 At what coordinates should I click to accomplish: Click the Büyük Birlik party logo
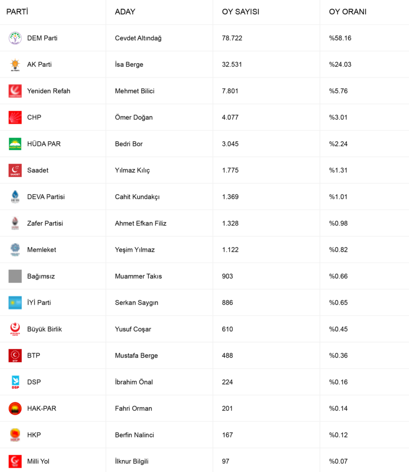15,329
